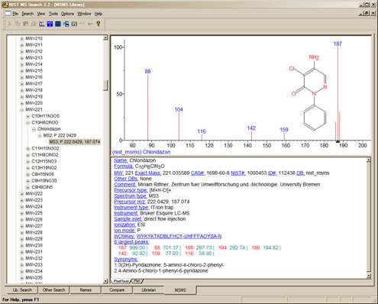Viewport: 378px width, 304px height.
Task: Click the CAS# link
Action: coord(198,173)
